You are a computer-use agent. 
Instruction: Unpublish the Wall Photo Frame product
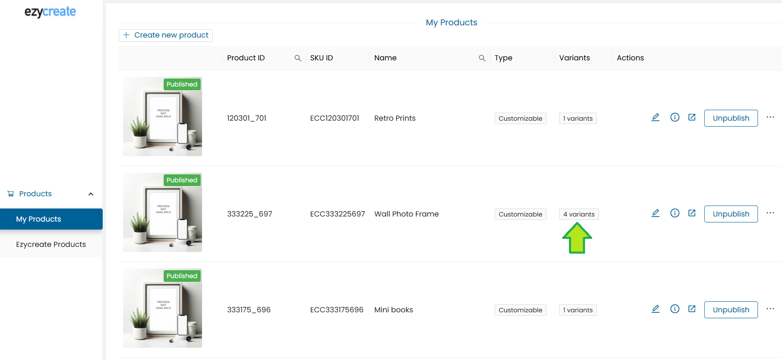click(730, 214)
